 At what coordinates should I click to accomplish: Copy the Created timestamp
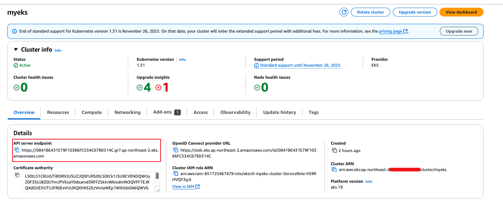[x=334, y=151]
